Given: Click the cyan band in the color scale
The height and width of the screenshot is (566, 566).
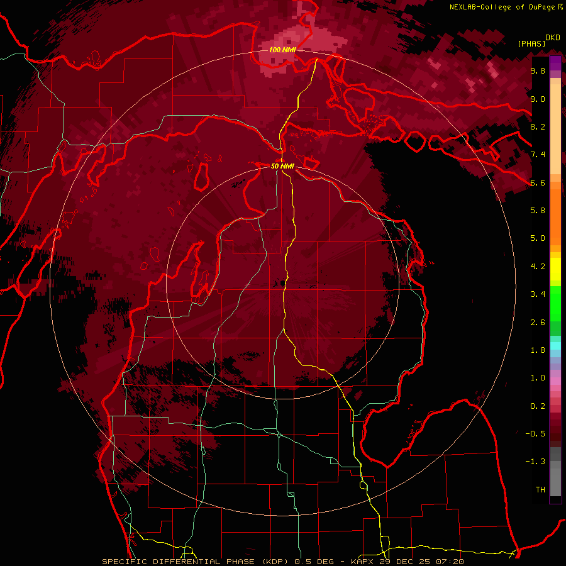Looking at the screenshot, I should (x=555, y=345).
